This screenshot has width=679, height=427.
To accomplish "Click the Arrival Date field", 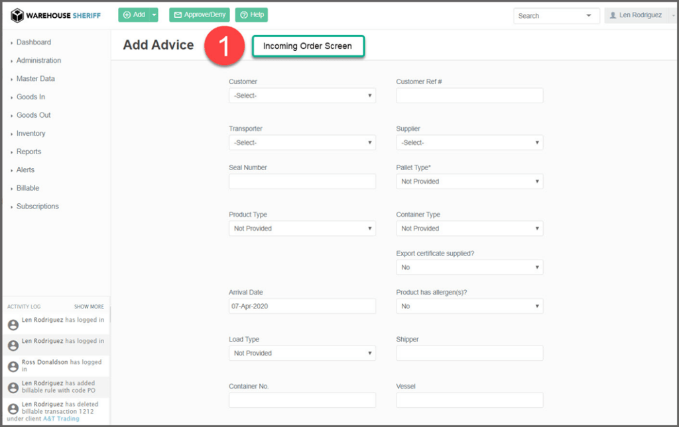I will [x=302, y=307].
